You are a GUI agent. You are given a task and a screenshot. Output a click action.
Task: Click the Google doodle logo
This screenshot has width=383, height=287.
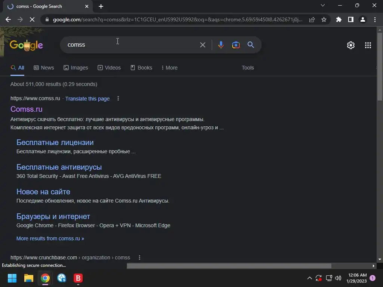pos(27,45)
